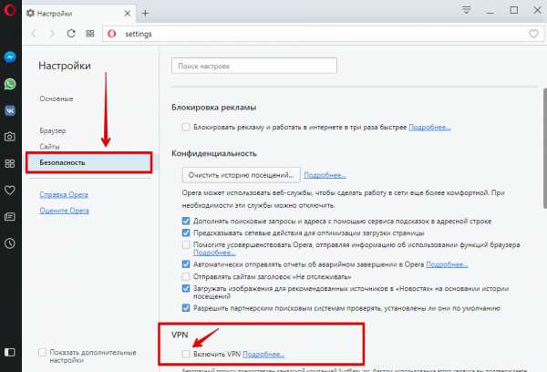Enable the «Не отслеживать» header checkbox
The height and width of the screenshot is (372, 547).
[186, 277]
